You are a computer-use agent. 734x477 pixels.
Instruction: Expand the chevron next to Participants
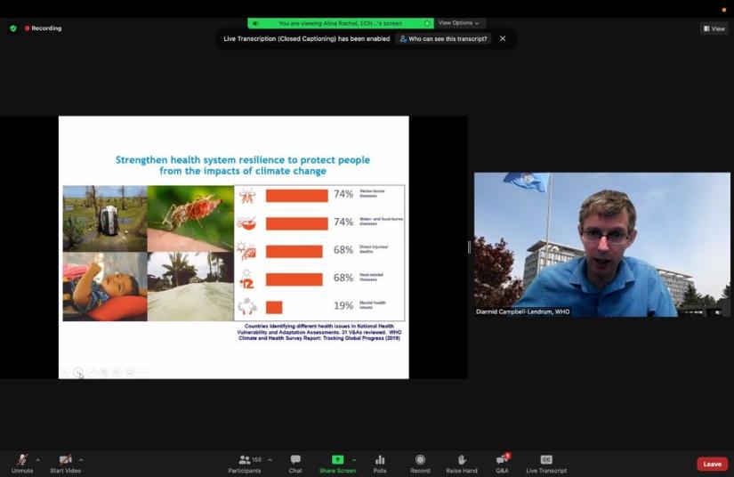[270, 460]
